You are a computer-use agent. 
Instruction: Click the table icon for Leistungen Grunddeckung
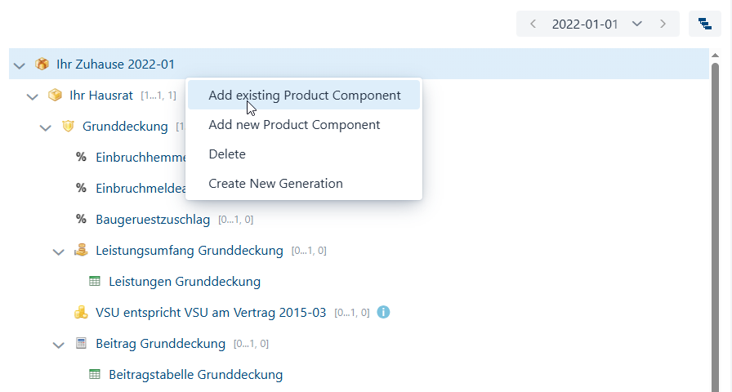coord(94,281)
